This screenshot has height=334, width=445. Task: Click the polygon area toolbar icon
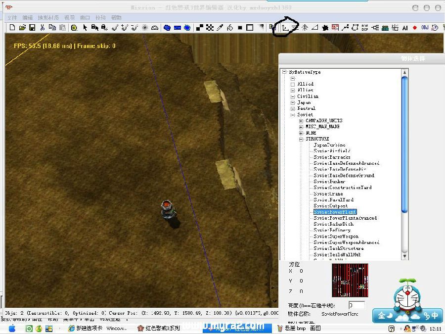(355, 28)
